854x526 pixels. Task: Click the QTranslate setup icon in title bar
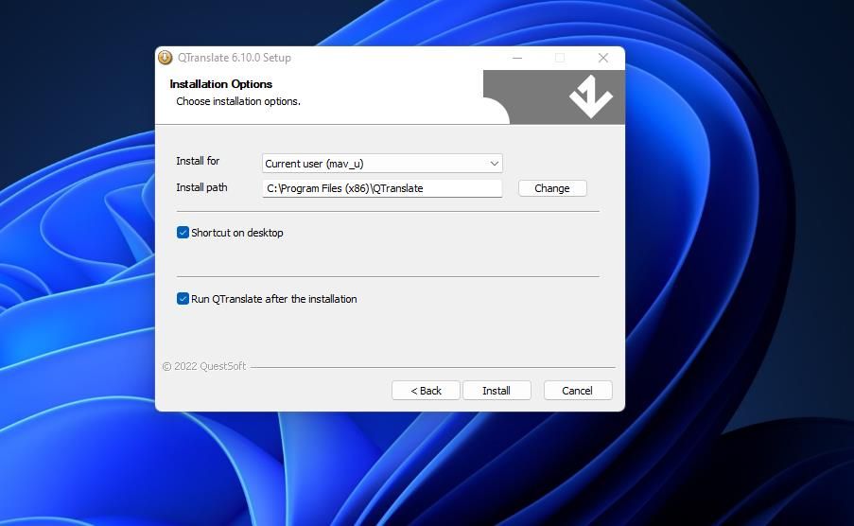coord(165,57)
